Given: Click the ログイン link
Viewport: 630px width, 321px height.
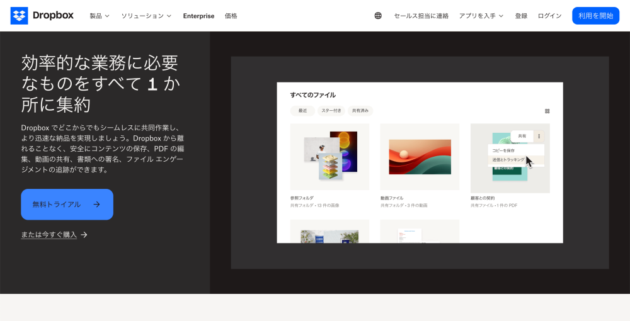Looking at the screenshot, I should [x=549, y=16].
